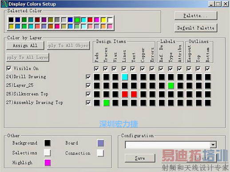Select the red palette color in top row

coord(90,20)
